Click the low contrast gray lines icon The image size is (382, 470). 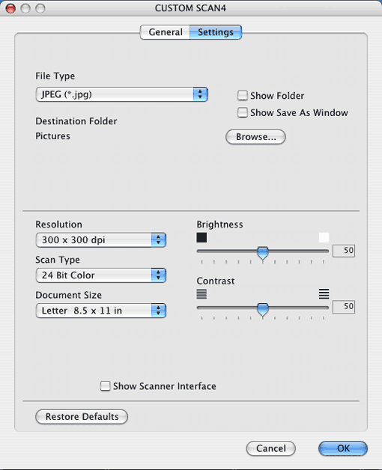201,293
